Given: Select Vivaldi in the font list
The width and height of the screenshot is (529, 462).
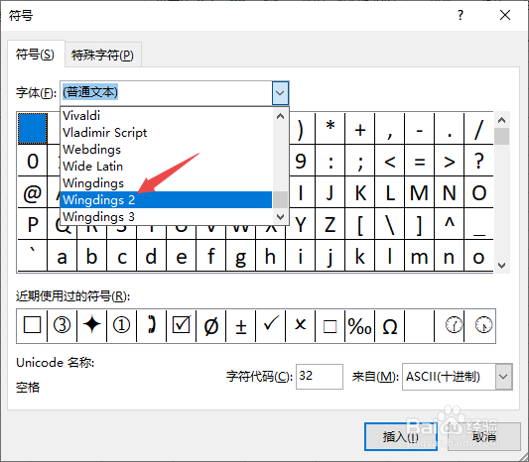Looking at the screenshot, I should (166, 116).
